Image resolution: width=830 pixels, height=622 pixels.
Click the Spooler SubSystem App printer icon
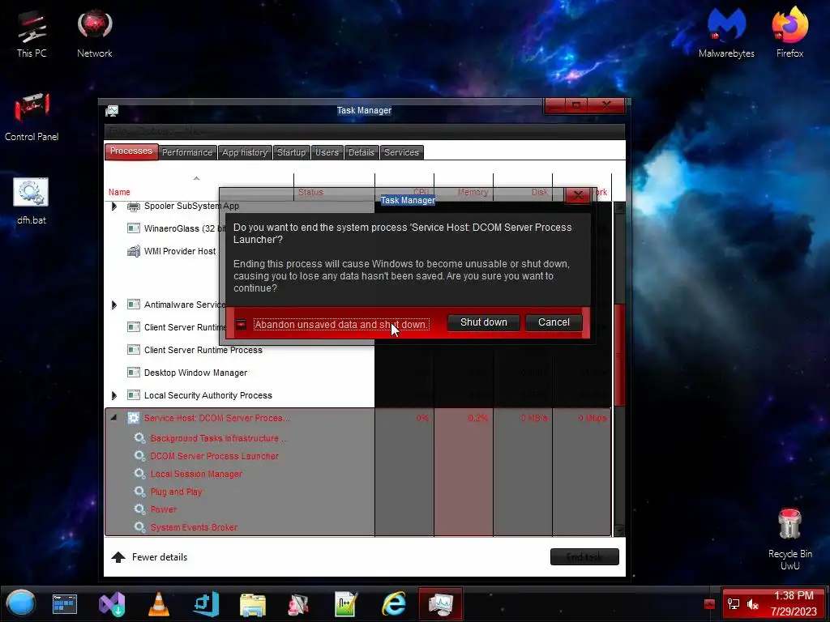click(134, 207)
